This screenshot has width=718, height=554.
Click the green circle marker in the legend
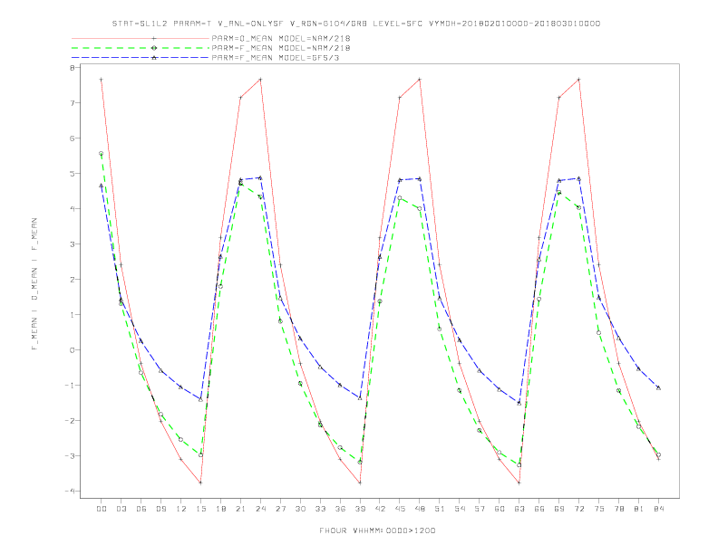pos(154,48)
